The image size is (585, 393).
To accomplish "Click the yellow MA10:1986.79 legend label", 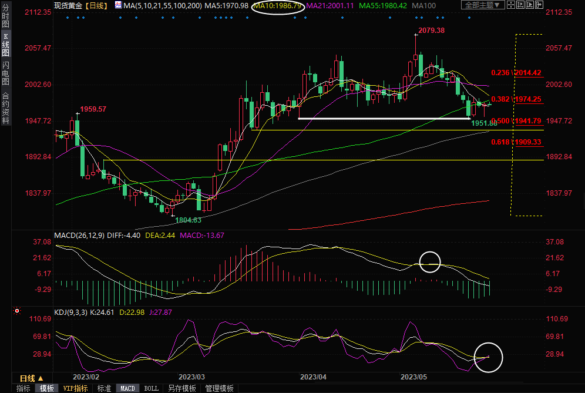I will click(x=277, y=5).
